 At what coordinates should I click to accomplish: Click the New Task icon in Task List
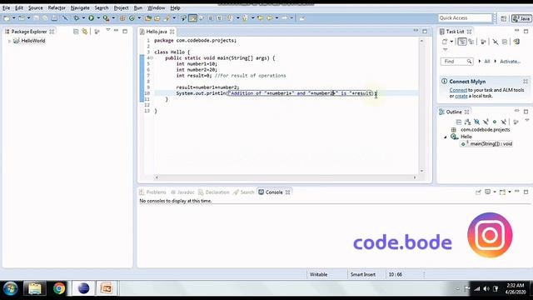tap(445, 42)
